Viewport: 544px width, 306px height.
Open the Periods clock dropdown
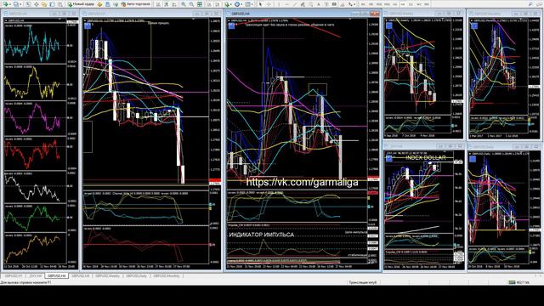pyautogui.click(x=238, y=4)
